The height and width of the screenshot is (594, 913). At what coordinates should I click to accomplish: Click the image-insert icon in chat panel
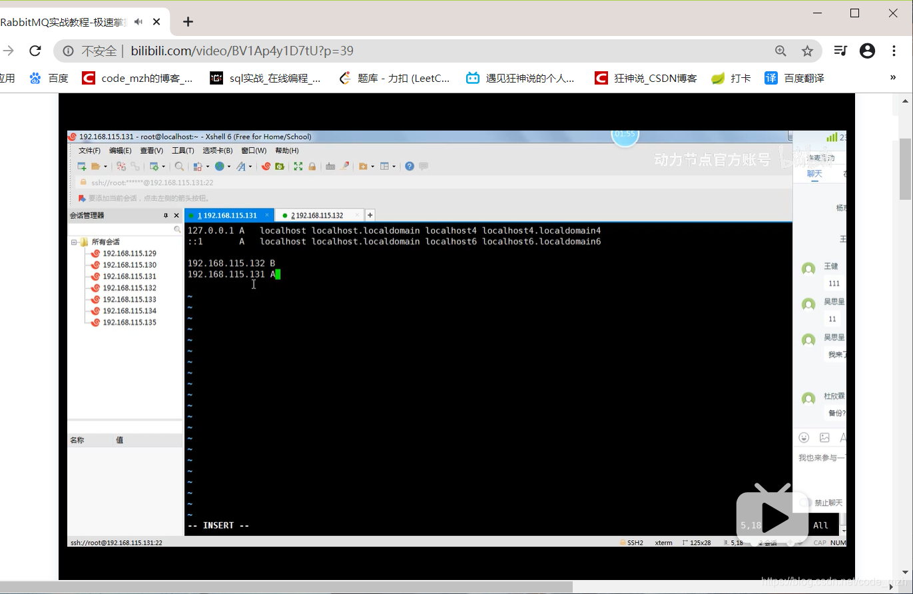click(824, 438)
